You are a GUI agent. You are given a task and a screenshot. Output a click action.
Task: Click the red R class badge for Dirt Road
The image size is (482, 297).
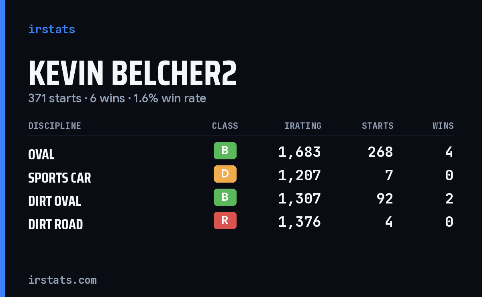click(225, 221)
